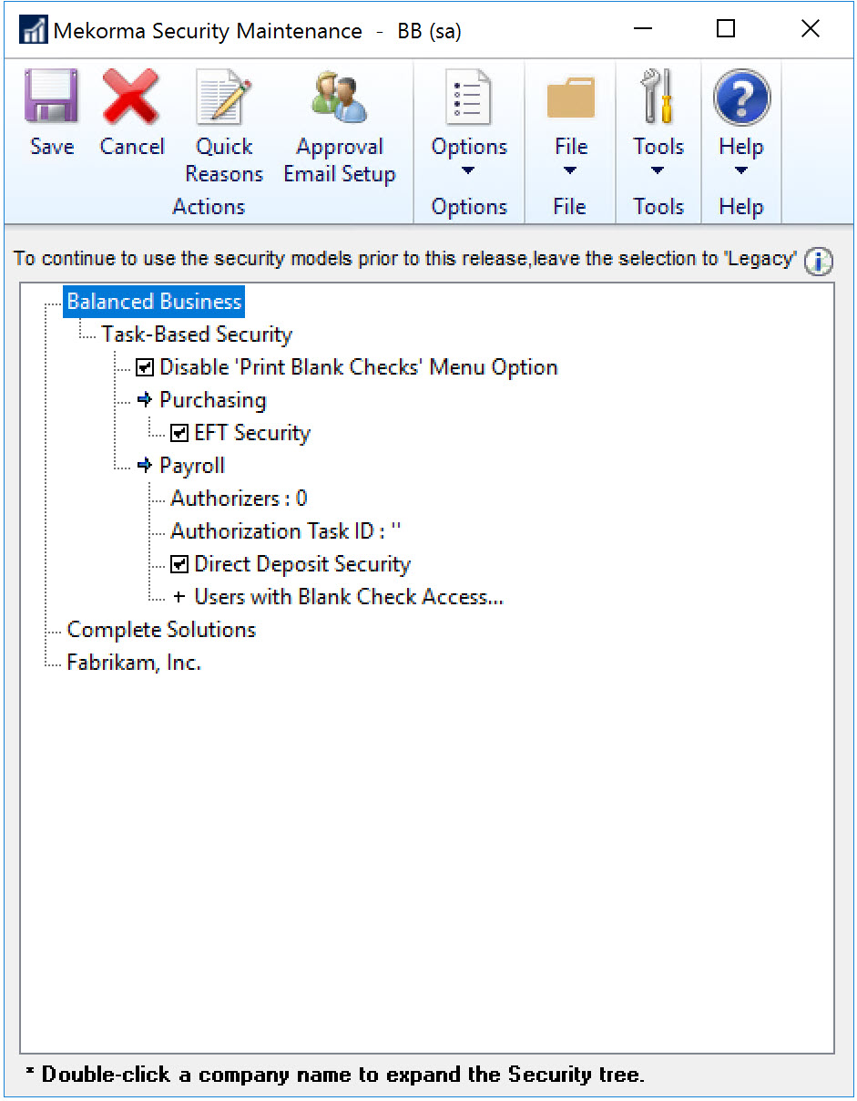This screenshot has width=857, height=1101.
Task: Select the Complete Solutions company
Action: click(x=161, y=630)
